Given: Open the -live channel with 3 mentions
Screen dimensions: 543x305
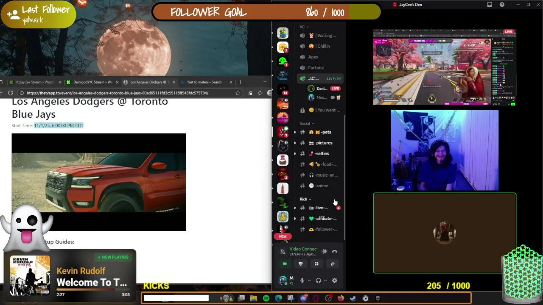Looking at the screenshot, I should coord(320,208).
